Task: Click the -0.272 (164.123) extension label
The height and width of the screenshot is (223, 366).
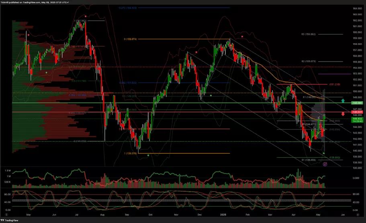Action: (128, 8)
